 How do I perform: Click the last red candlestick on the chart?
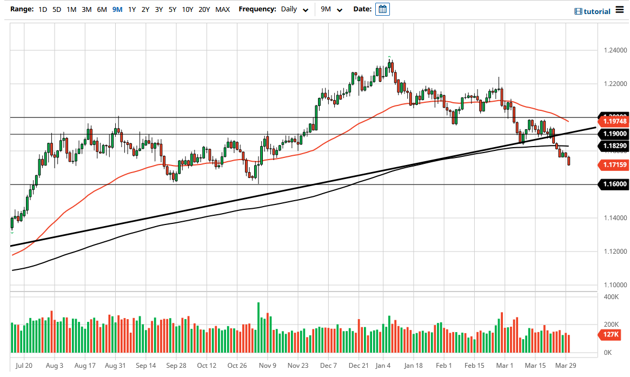[568, 161]
